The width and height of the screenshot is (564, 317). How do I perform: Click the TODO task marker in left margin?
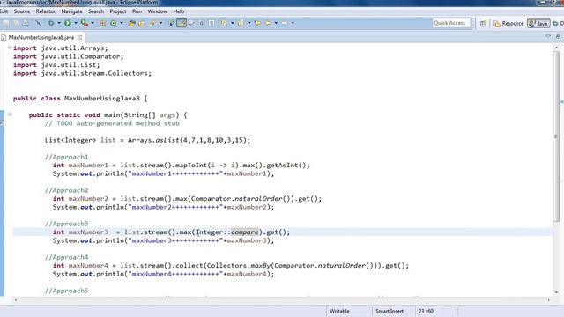coord(2,123)
